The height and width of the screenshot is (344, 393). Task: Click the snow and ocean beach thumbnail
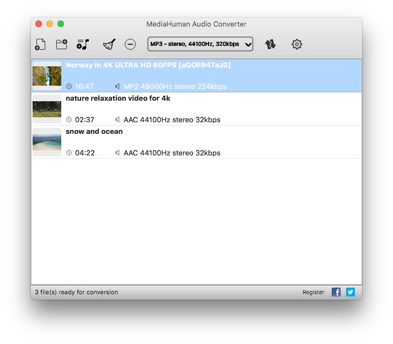tap(47, 142)
